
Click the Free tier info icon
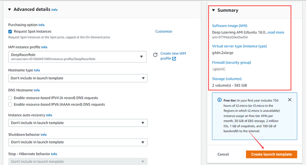(219, 100)
